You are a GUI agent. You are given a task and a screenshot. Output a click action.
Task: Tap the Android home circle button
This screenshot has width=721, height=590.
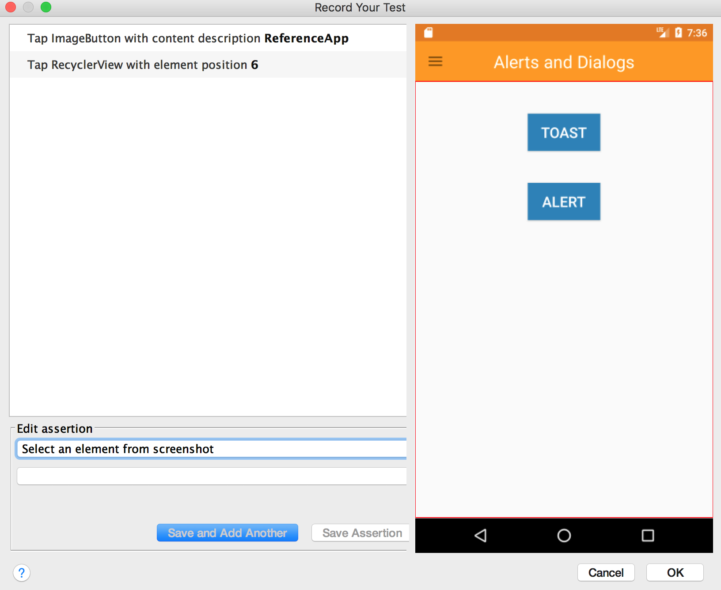pyautogui.click(x=564, y=535)
